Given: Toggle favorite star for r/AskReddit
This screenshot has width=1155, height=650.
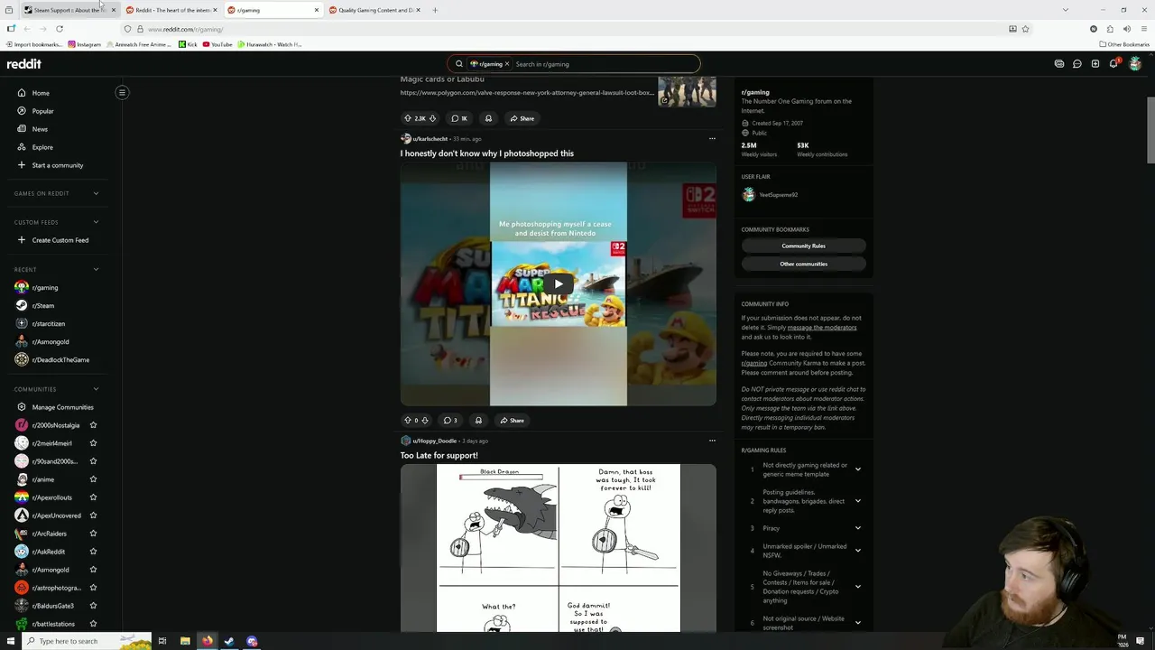Looking at the screenshot, I should 93,552.
